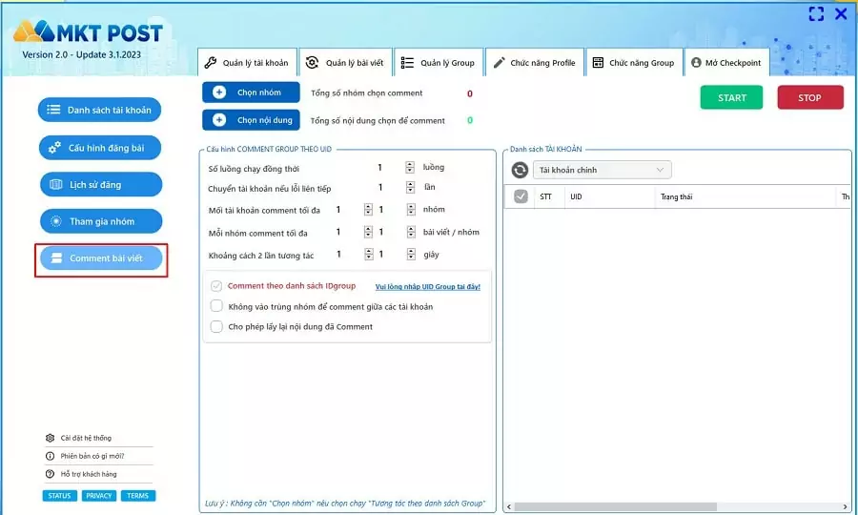Click the fullscreen icon at top right
Image resolution: width=858 pixels, height=515 pixels.
(816, 14)
